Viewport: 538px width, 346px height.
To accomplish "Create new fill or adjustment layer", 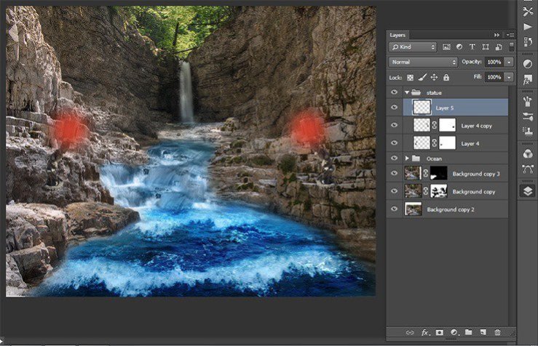I will coord(455,332).
